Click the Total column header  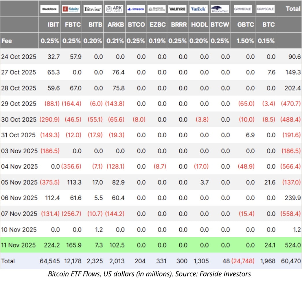[293, 9]
